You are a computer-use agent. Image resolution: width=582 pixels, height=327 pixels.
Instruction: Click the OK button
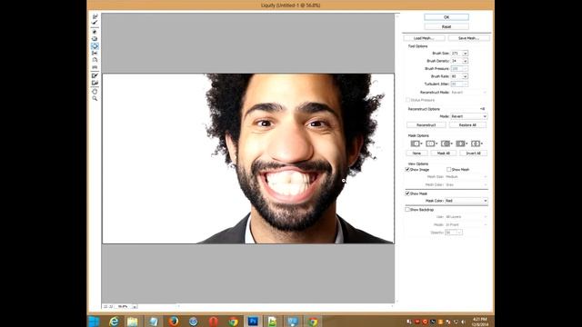[447, 17]
